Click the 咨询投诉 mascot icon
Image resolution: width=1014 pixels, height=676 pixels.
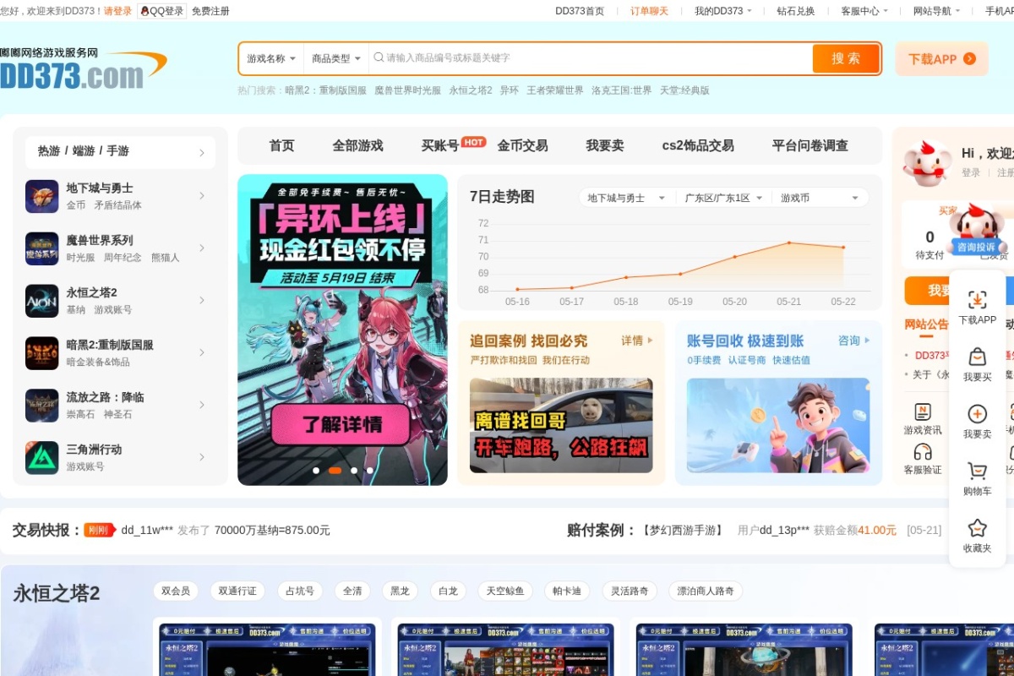coord(977,229)
